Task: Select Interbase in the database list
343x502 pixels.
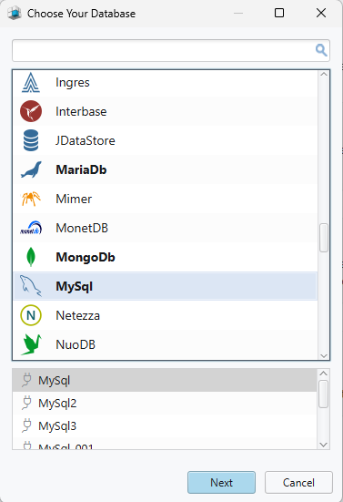Action: 166,111
